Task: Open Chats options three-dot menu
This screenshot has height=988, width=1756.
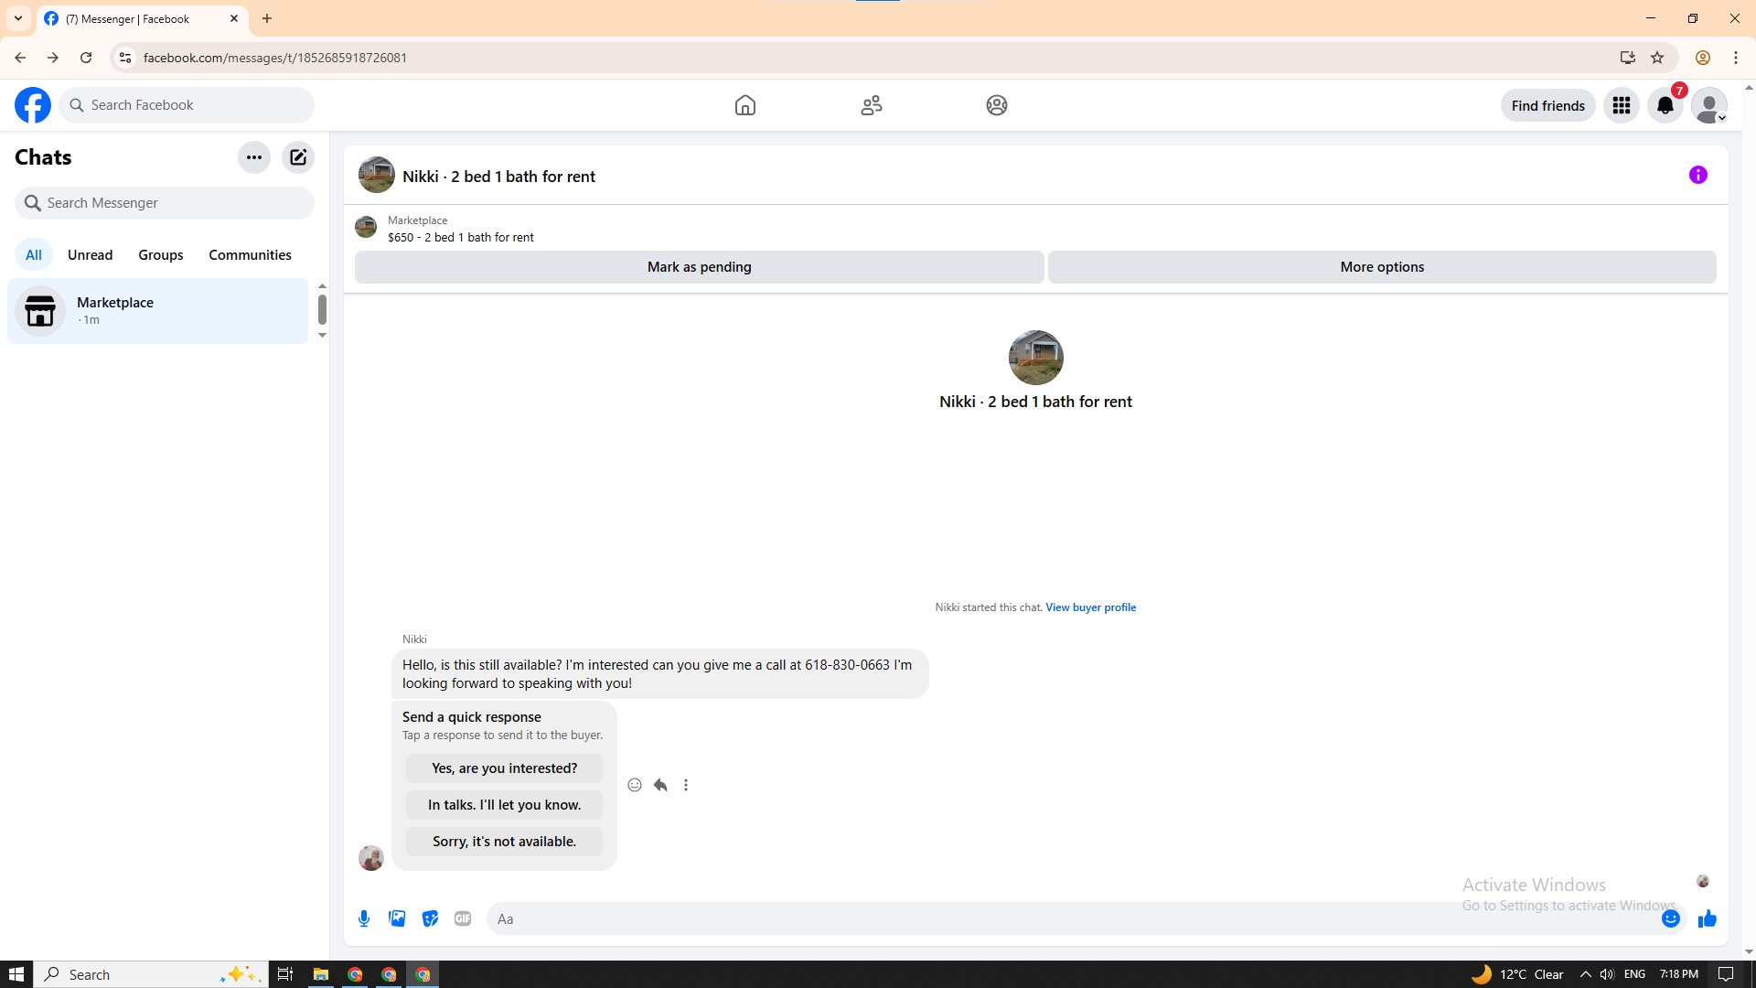Action: click(x=254, y=157)
